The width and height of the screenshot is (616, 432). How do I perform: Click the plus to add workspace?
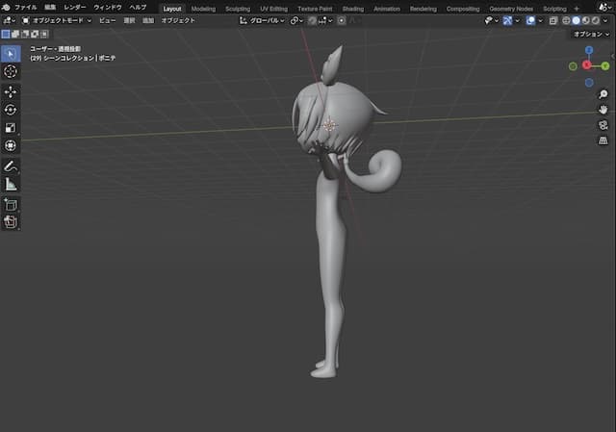pyautogui.click(x=577, y=8)
